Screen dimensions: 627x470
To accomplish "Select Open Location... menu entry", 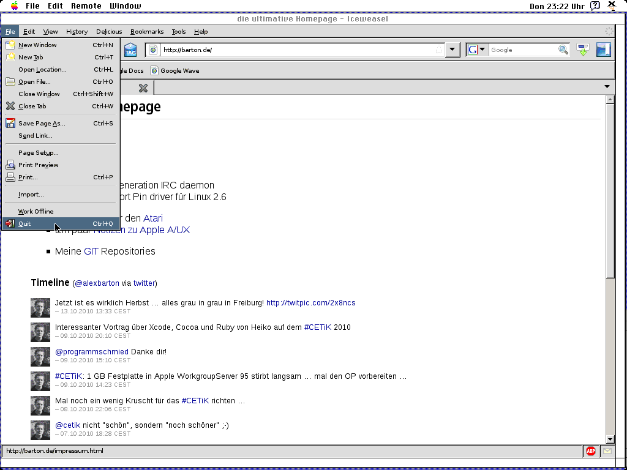I will coord(61,70).
